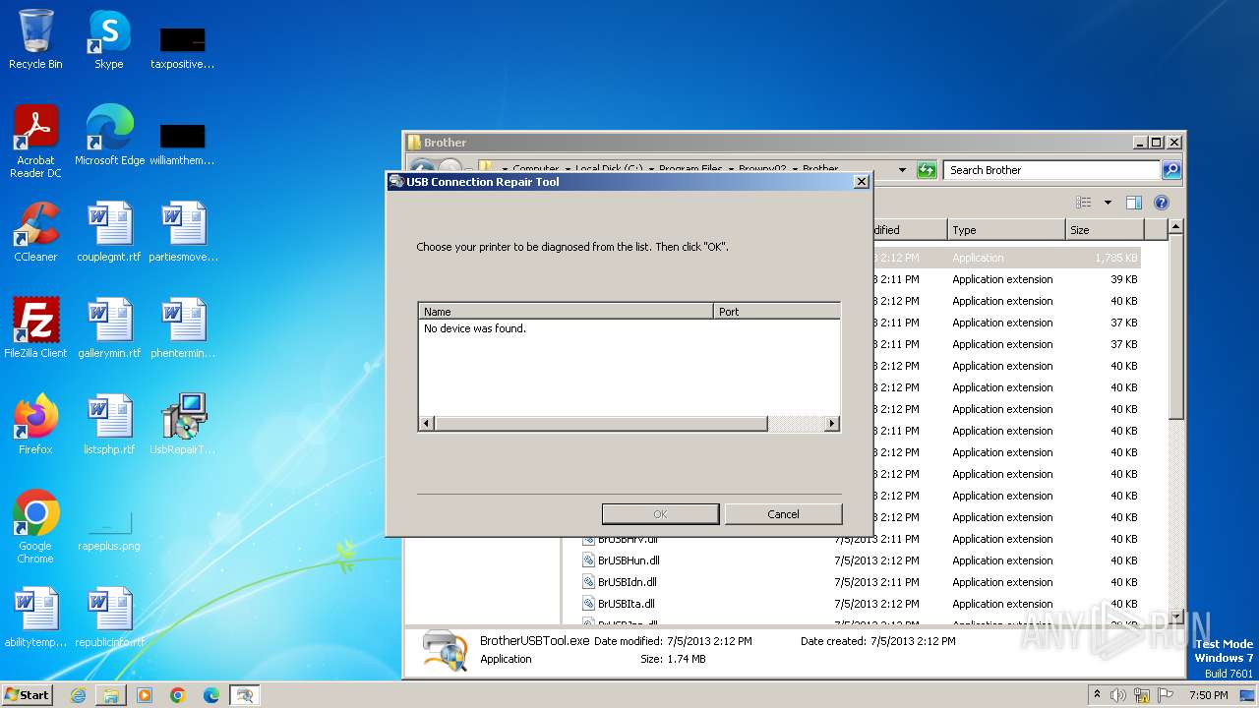Switch to USB Repair Tool taskbar button
Screen dimensions: 1259x708
245,695
